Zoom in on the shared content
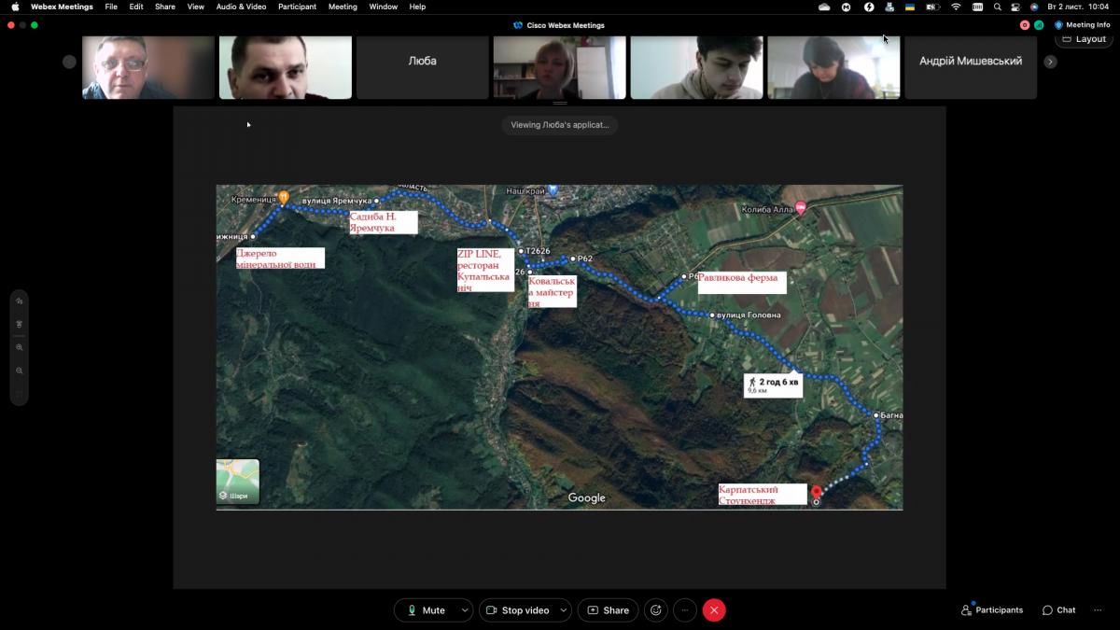The width and height of the screenshot is (1120, 630). coord(20,347)
